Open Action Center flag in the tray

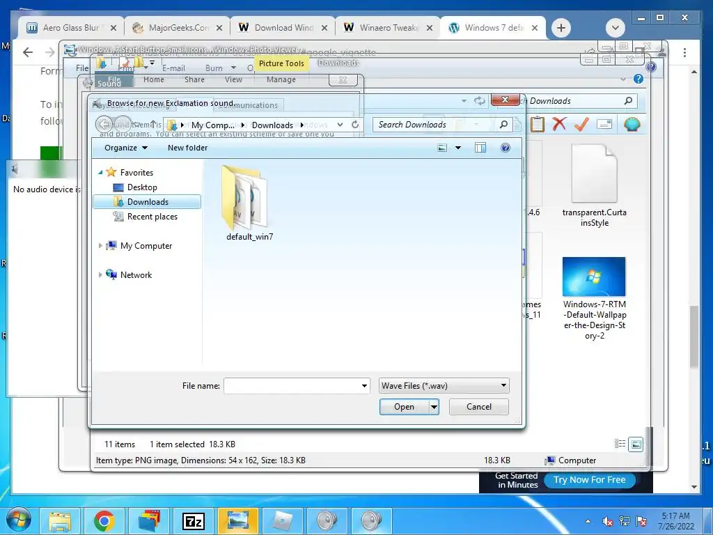click(x=641, y=521)
